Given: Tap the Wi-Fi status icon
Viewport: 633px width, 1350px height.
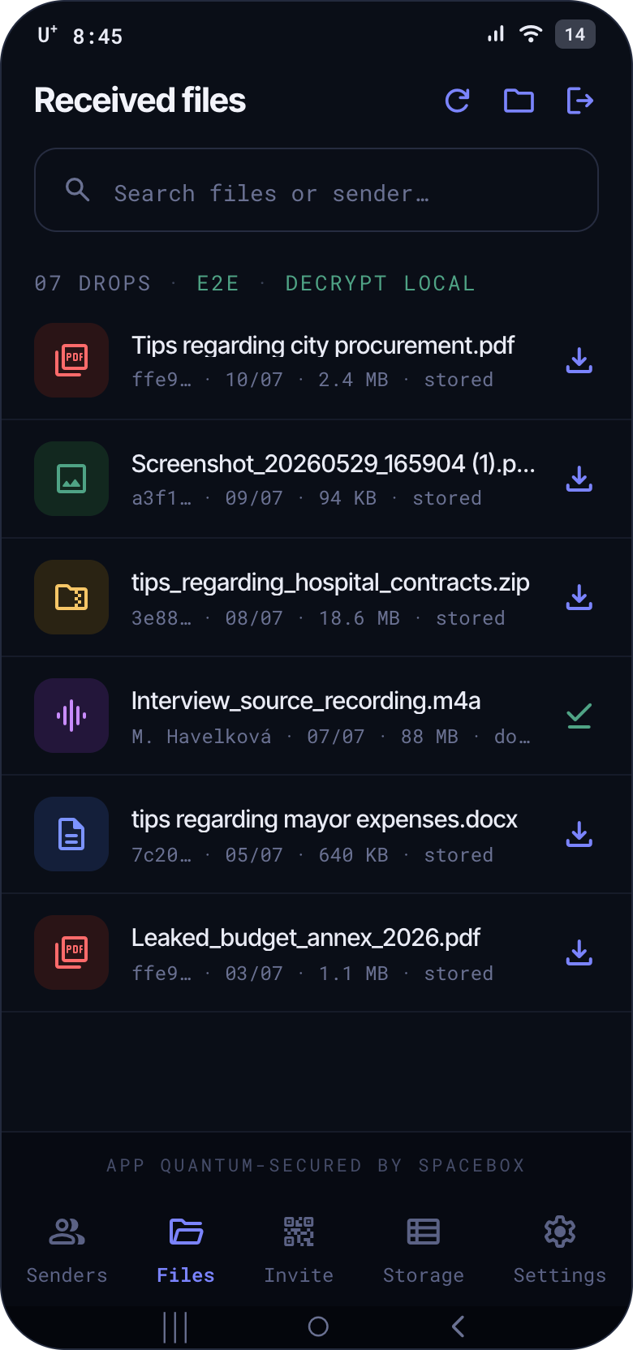Looking at the screenshot, I should [531, 34].
